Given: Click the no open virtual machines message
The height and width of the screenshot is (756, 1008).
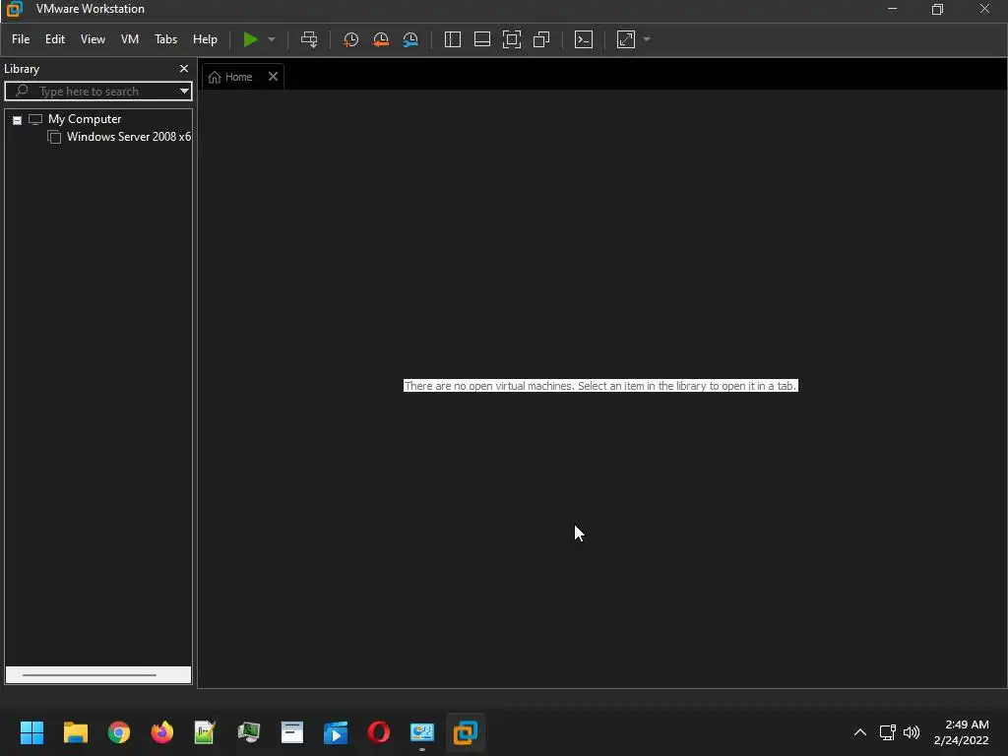Looking at the screenshot, I should [x=600, y=386].
